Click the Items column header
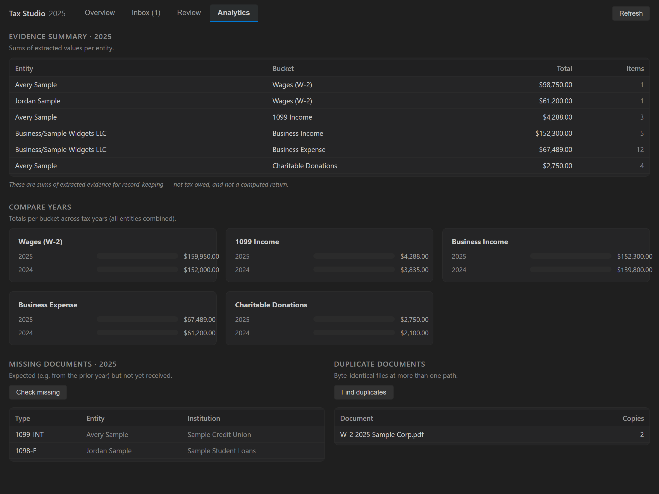 [x=635, y=68]
